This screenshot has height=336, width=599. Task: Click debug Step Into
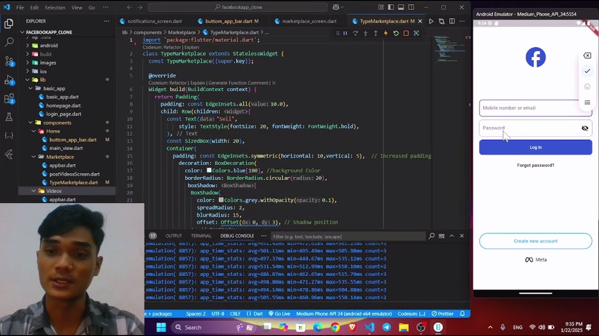(x=365, y=33)
